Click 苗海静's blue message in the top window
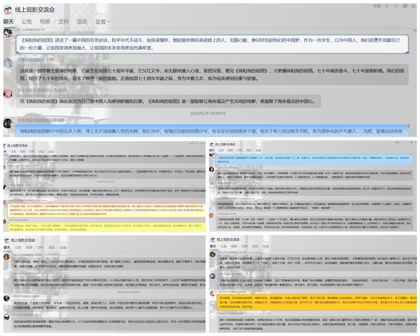 tap(212, 131)
